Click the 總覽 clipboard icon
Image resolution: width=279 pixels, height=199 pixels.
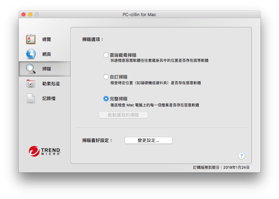31,39
